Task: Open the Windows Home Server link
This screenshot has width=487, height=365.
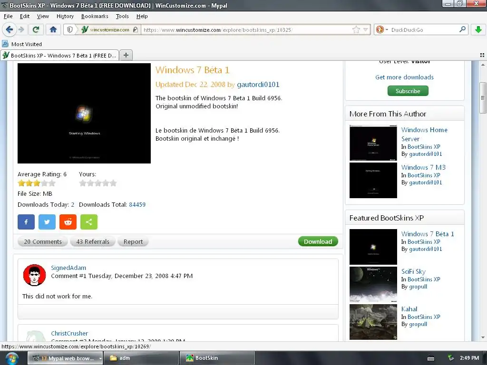Action: point(424,134)
